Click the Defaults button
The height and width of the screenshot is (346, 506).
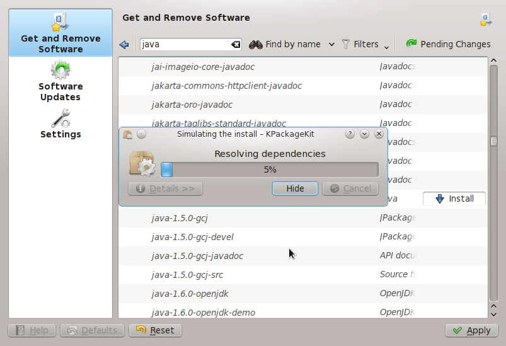click(x=92, y=330)
